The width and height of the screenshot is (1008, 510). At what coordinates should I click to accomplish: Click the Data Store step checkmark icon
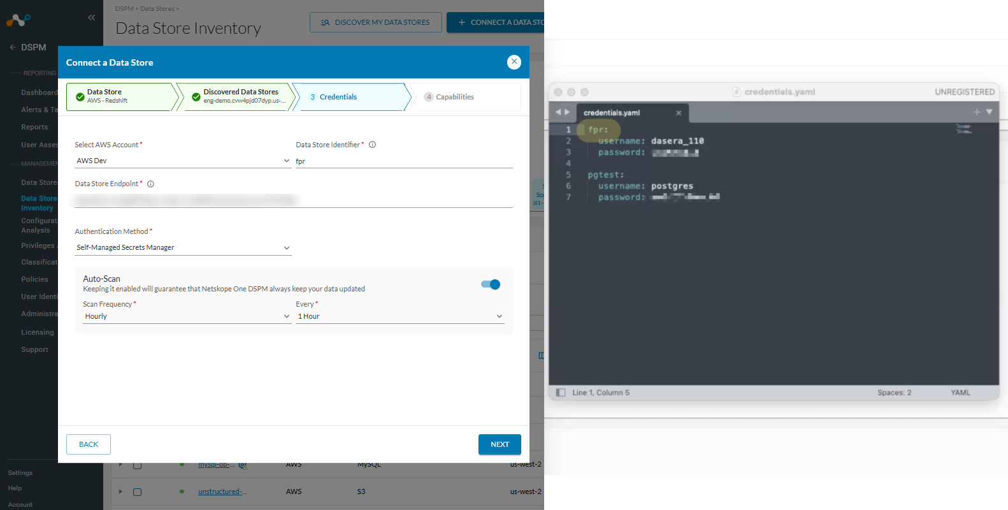tap(80, 97)
